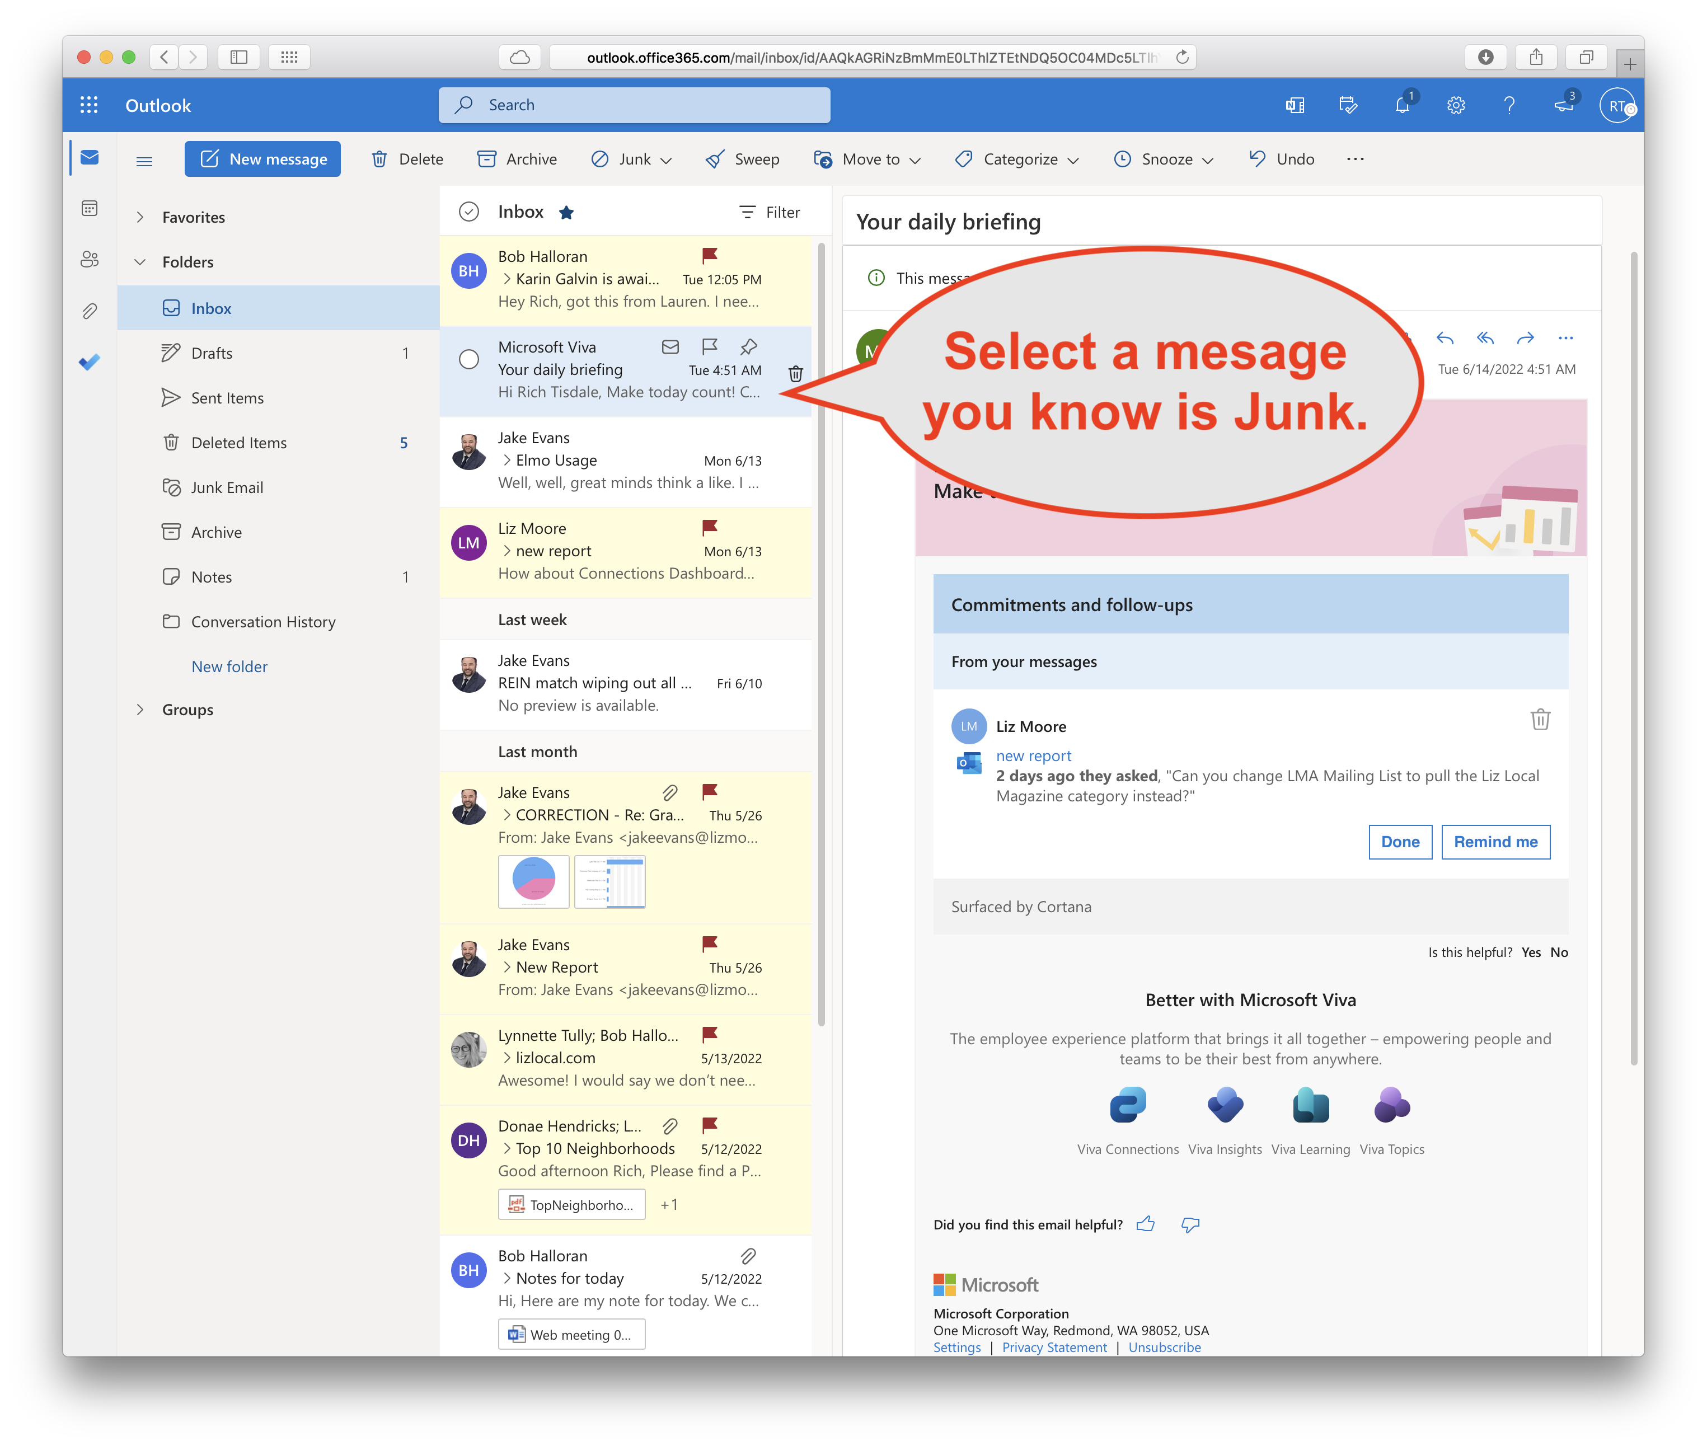The image size is (1707, 1446).
Task: Open the Filter menu
Action: click(769, 212)
